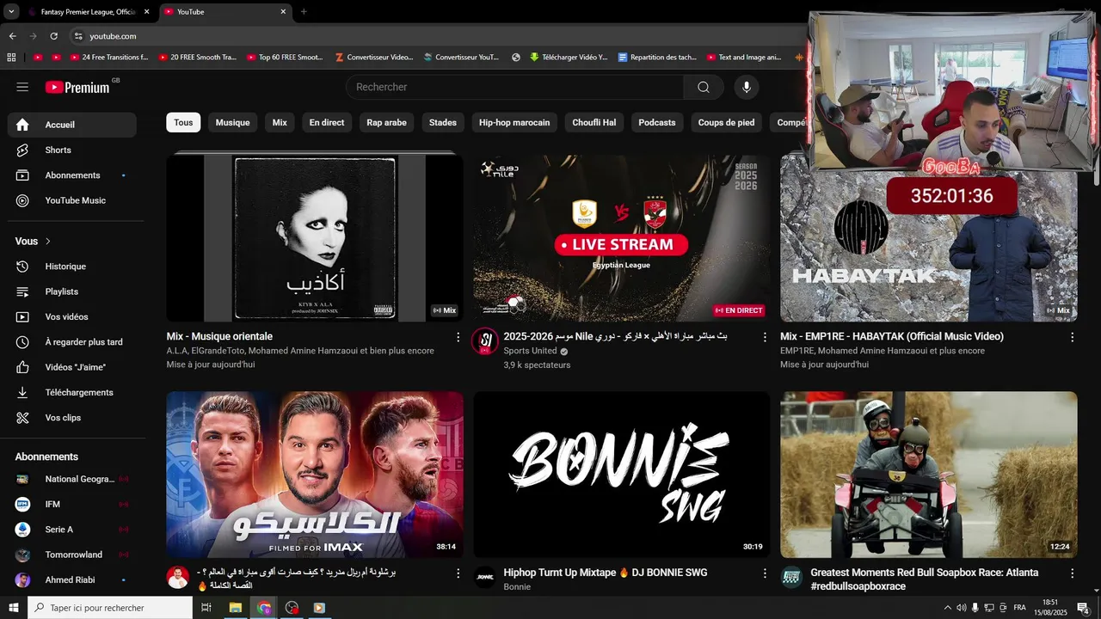
Task: Open the browser apps grid in bookmarks bar
Action: tap(11, 58)
